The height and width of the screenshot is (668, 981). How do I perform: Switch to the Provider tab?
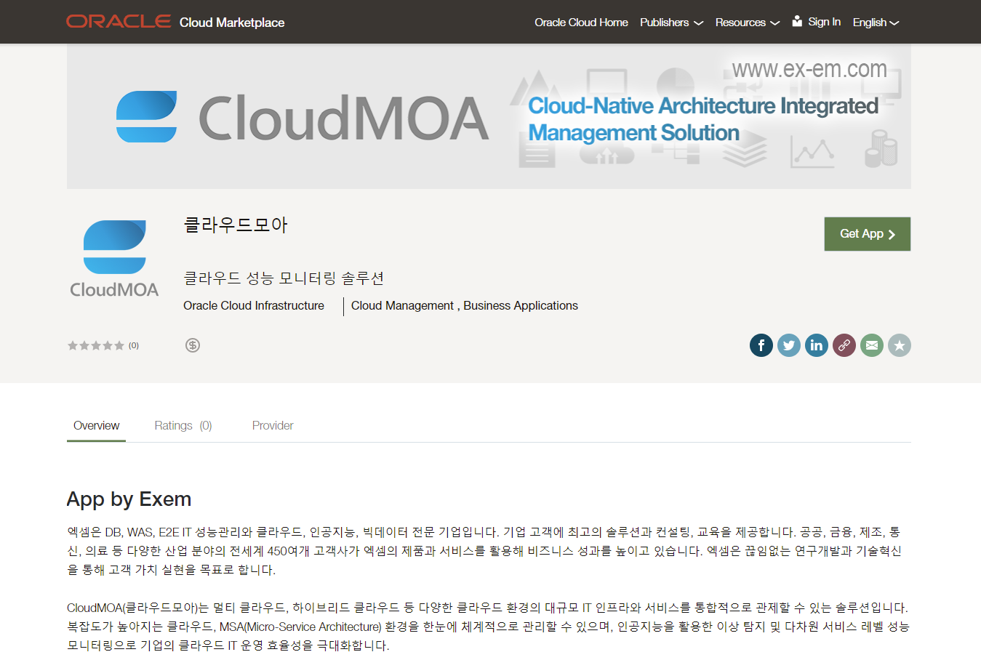point(273,426)
